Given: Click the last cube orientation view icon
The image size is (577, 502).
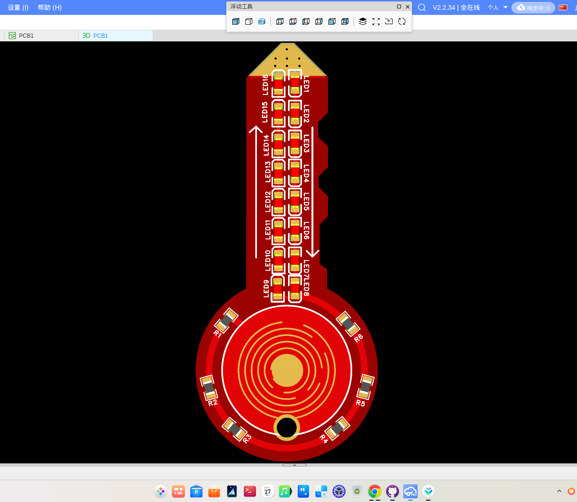Looking at the screenshot, I should 345,21.
